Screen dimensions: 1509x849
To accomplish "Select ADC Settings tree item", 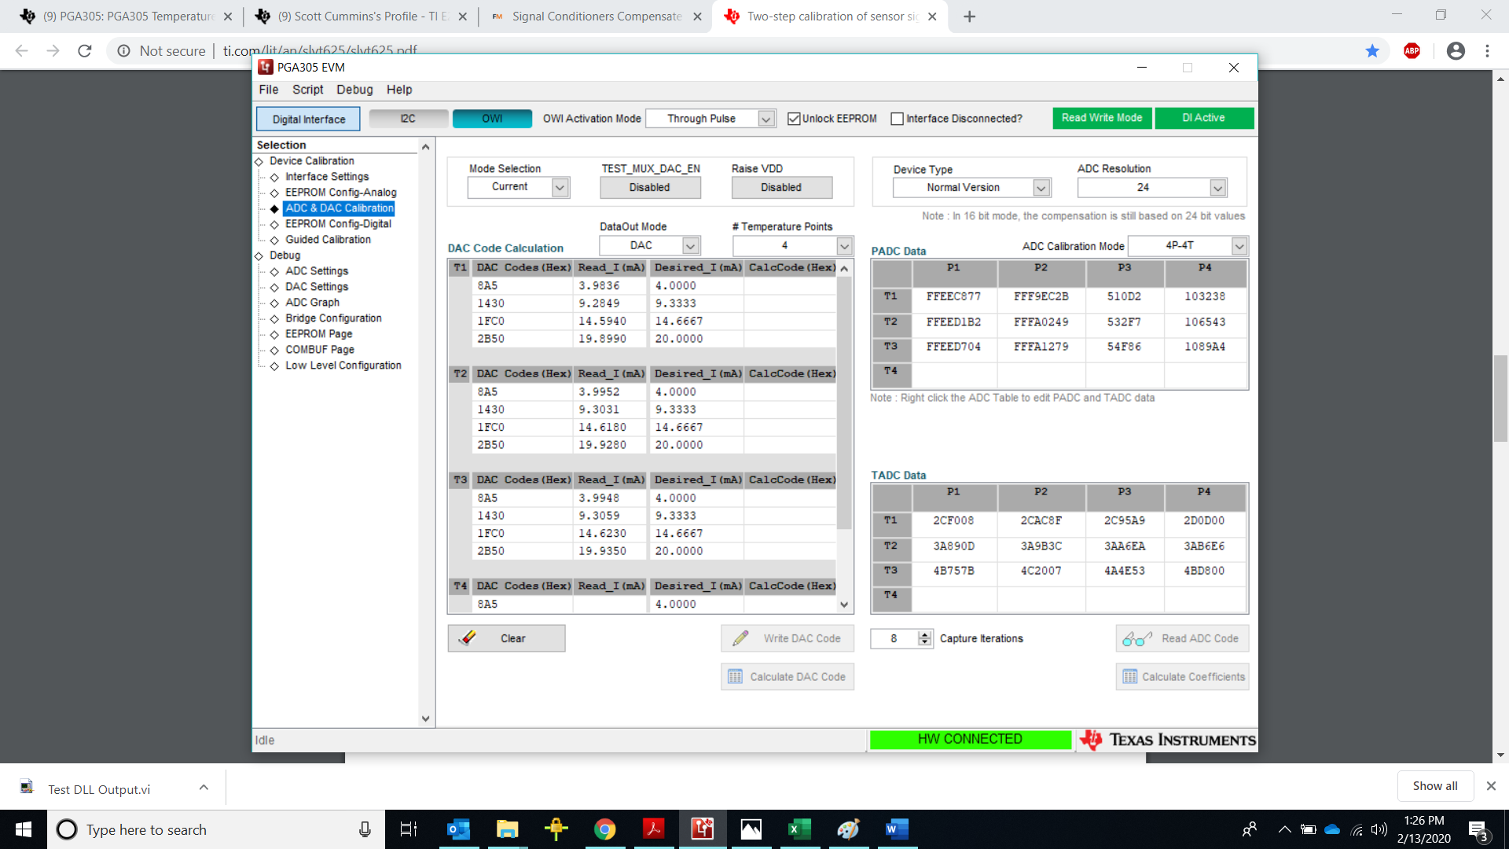I will (317, 271).
